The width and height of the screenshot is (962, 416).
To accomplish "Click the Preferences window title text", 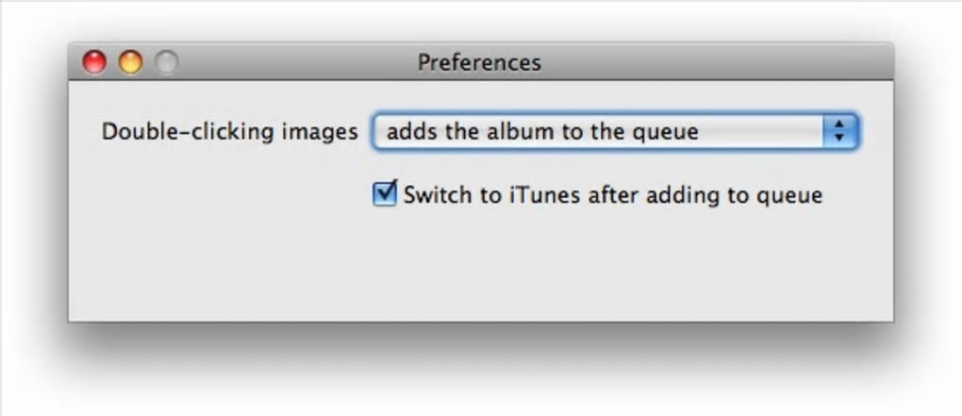I will (x=479, y=63).
